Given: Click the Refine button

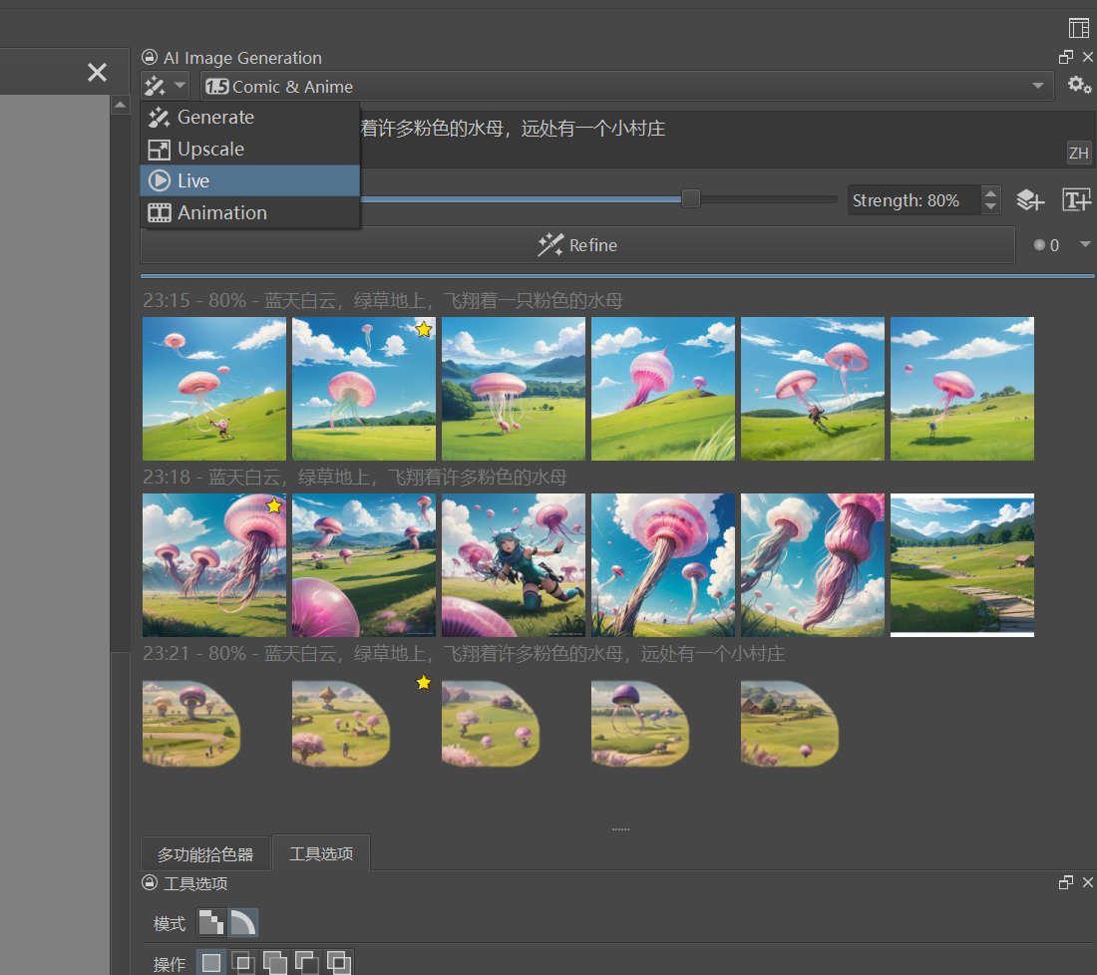Looking at the screenshot, I should pyautogui.click(x=577, y=245).
